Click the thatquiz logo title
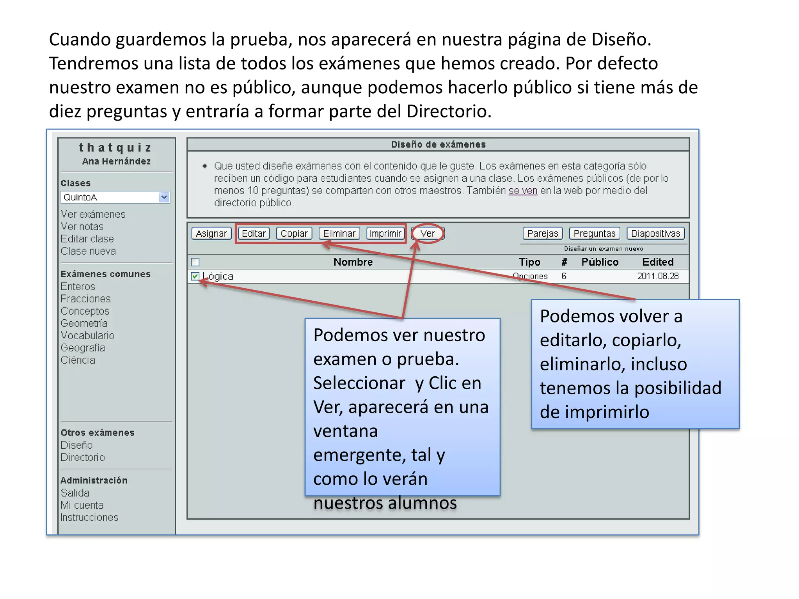Viewport: 799px width, 599px height. click(x=115, y=148)
